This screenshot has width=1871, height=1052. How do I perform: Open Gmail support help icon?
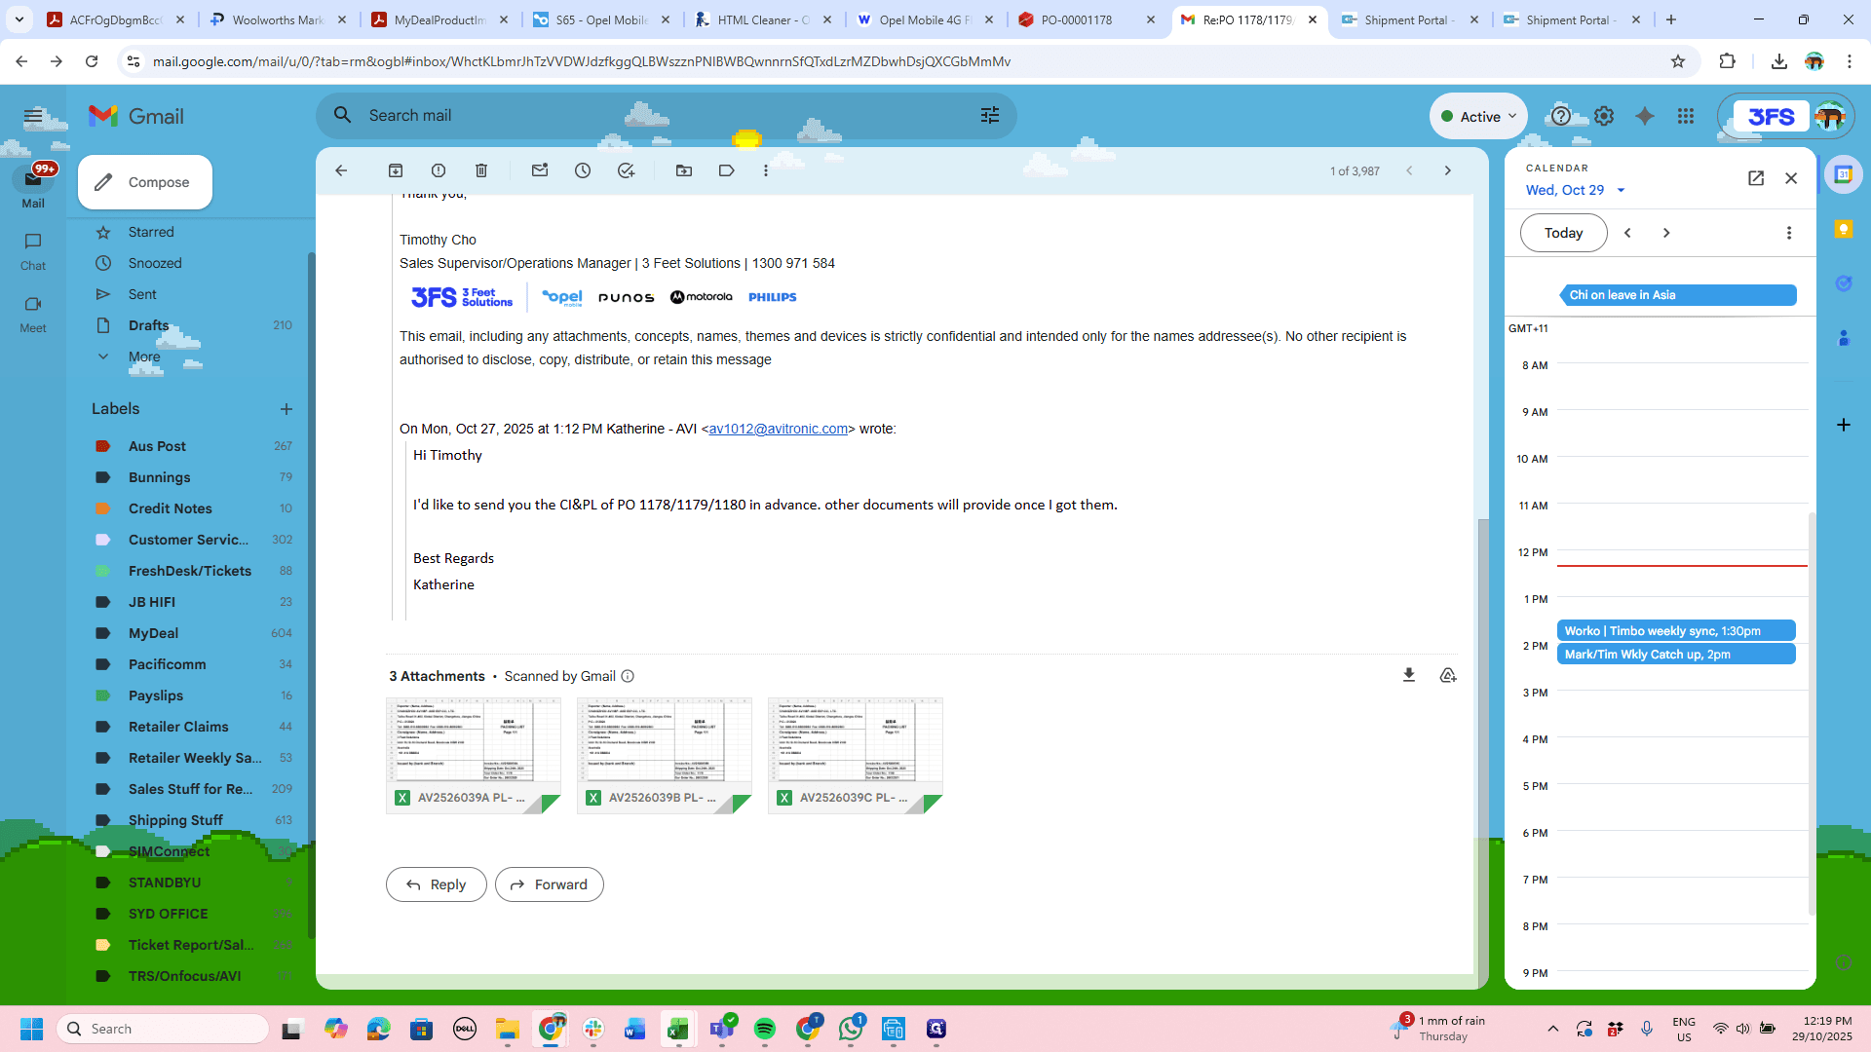tap(1561, 116)
